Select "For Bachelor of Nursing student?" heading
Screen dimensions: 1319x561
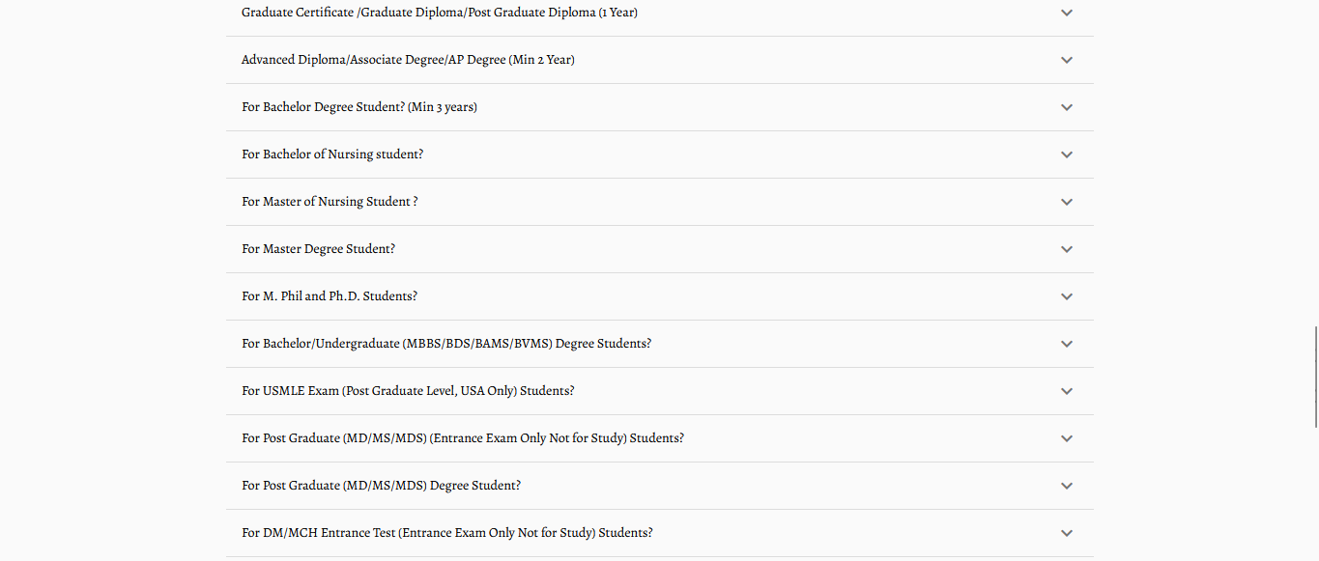332,154
